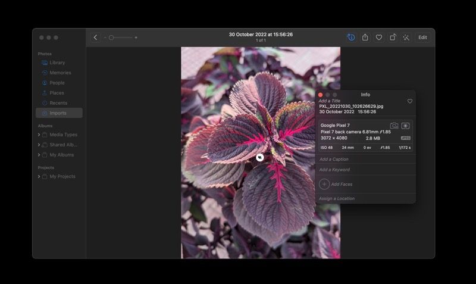
Task: Click the Assign a Location field
Action: 365,198
